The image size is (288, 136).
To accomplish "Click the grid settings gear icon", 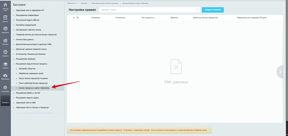I will [x=74, y=18].
